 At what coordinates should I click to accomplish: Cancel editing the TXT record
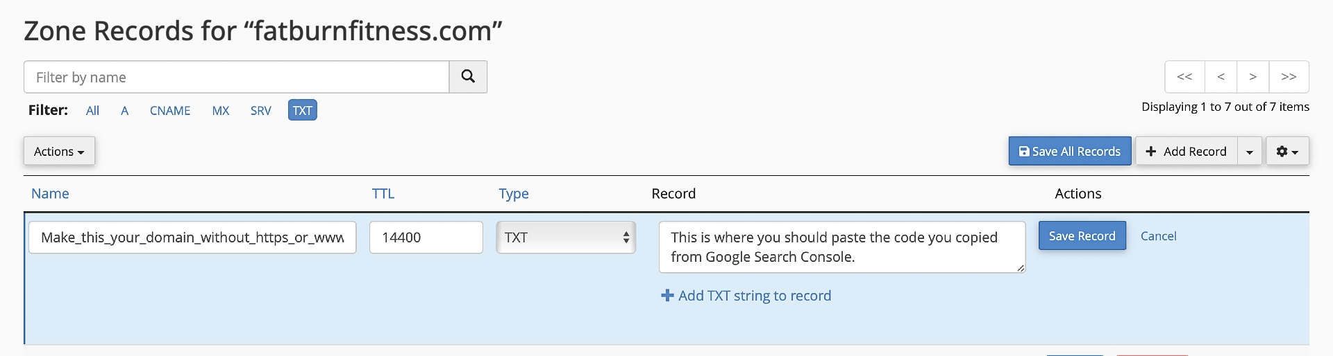click(1158, 236)
